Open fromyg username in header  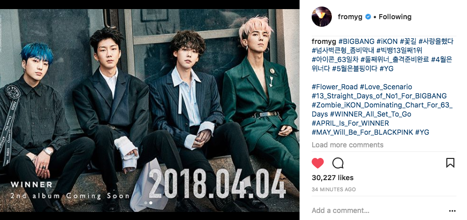(x=350, y=17)
